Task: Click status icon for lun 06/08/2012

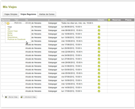Action: (99, 27)
